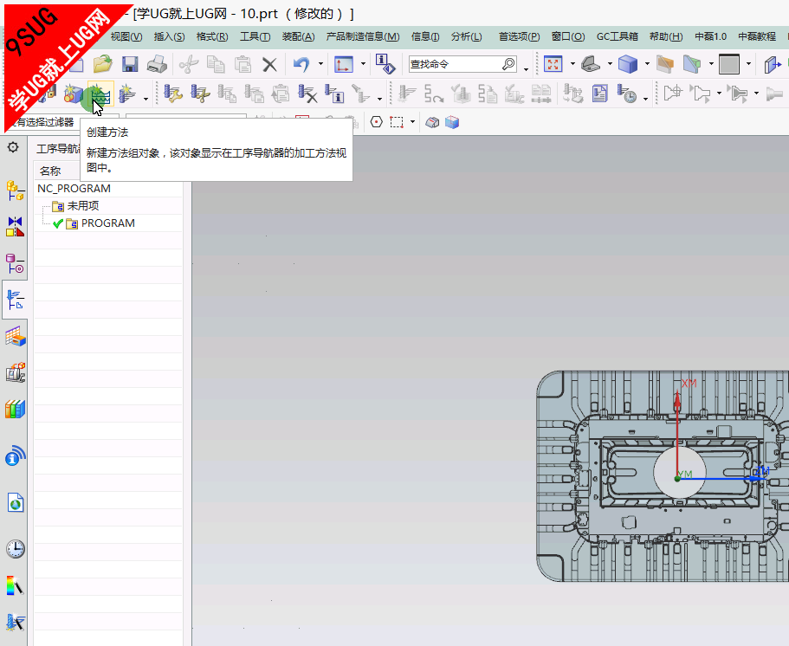
Task: Show operation object information icon
Action: click(x=334, y=94)
